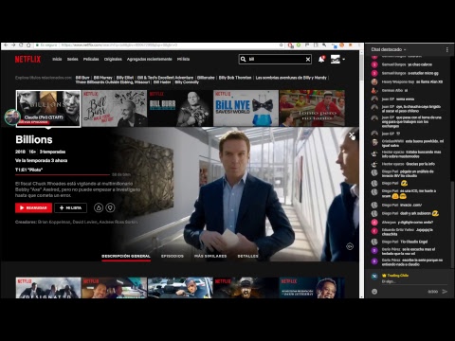Screen dimensions: 455x341
Task: Open the Designated Survivor thumbnail
Action: pyautogui.click(x=48, y=288)
